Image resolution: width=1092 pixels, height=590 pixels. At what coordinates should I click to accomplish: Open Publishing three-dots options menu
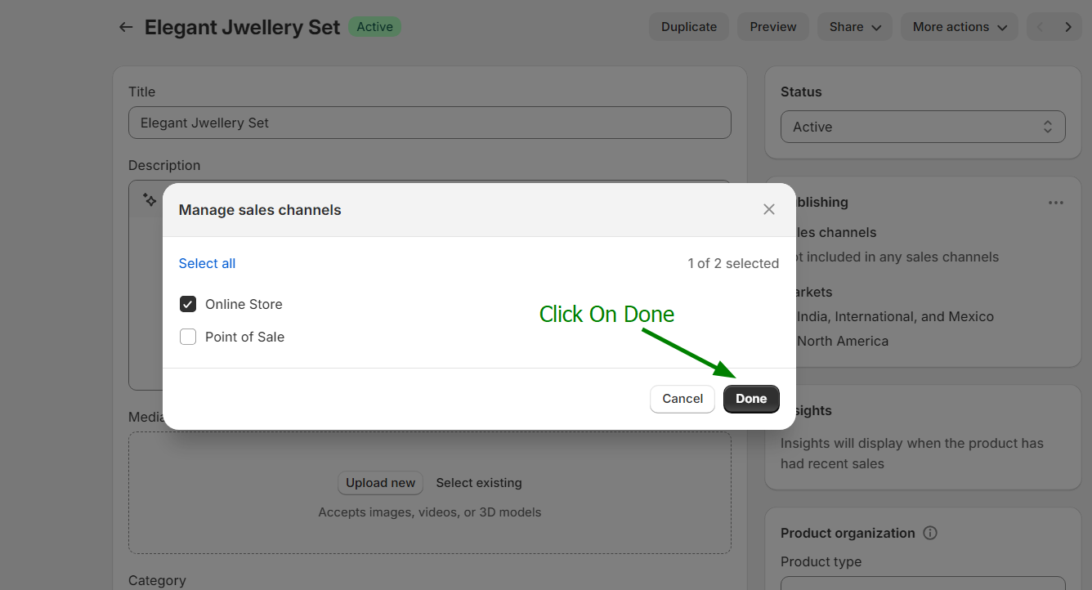(x=1055, y=203)
